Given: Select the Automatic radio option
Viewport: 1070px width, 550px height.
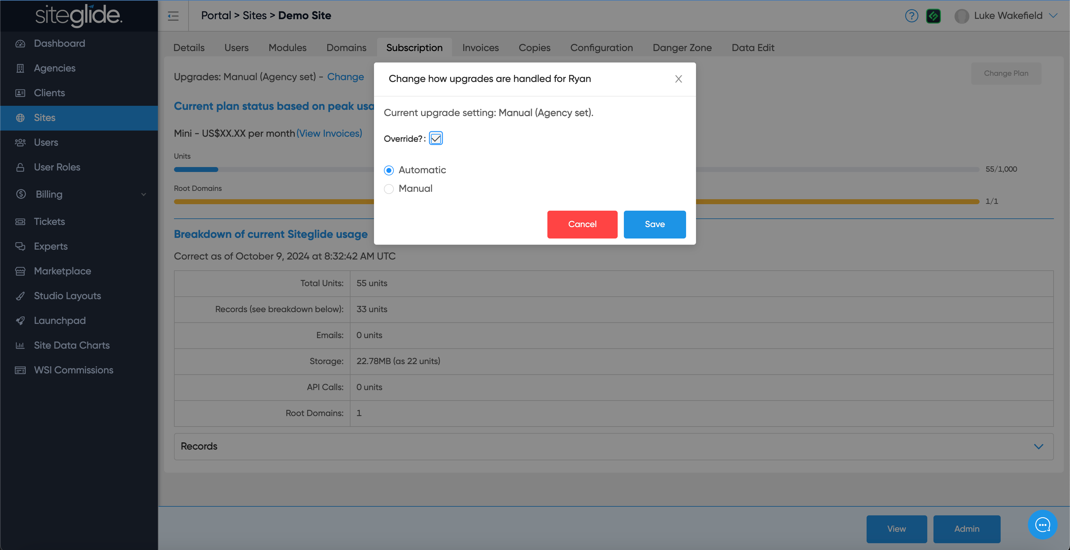Looking at the screenshot, I should pos(389,170).
